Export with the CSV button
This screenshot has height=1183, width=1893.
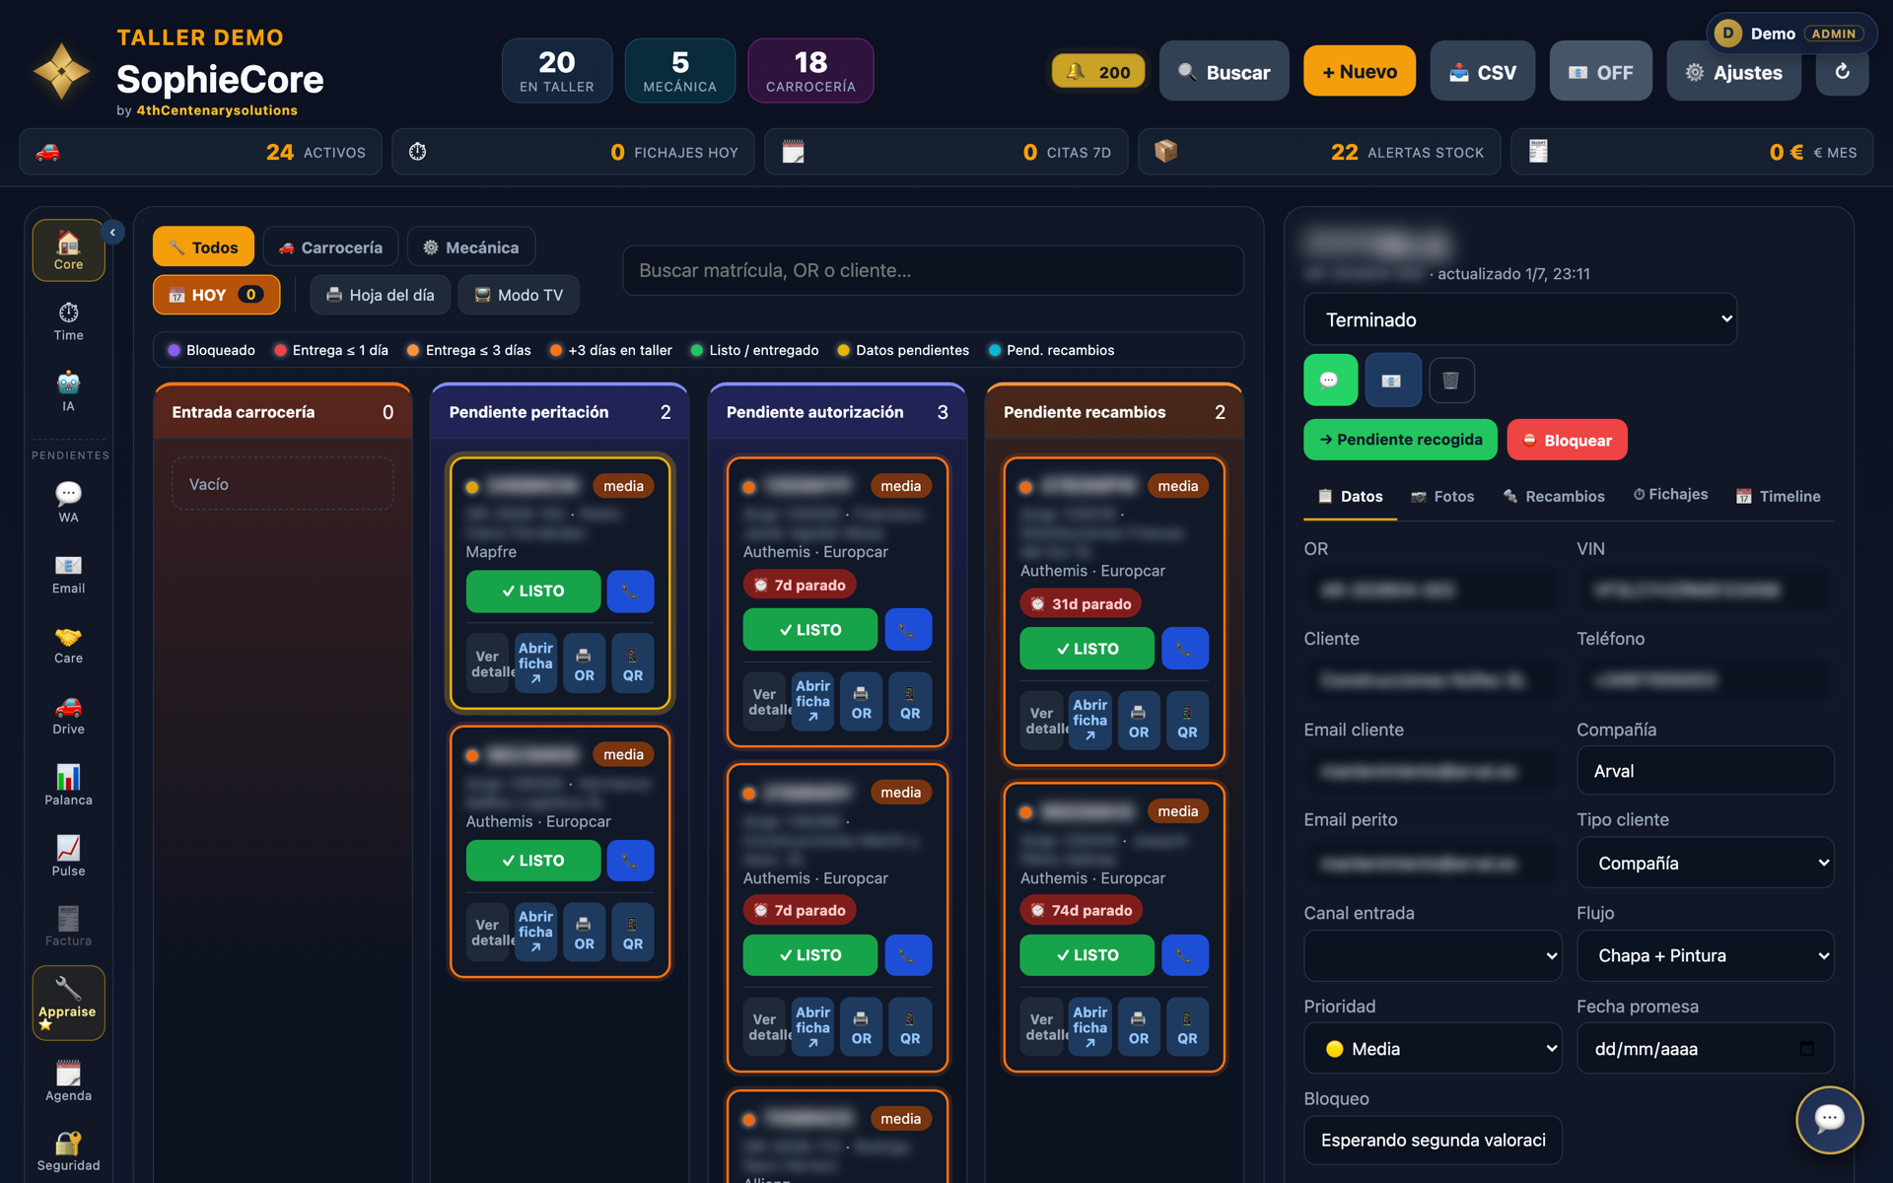click(x=1482, y=71)
